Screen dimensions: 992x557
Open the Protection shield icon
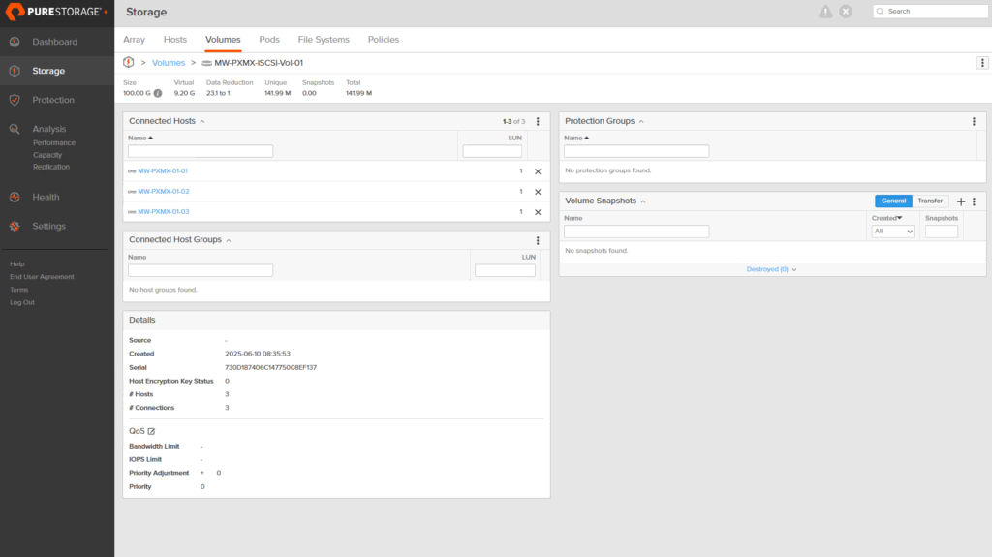[x=15, y=100]
